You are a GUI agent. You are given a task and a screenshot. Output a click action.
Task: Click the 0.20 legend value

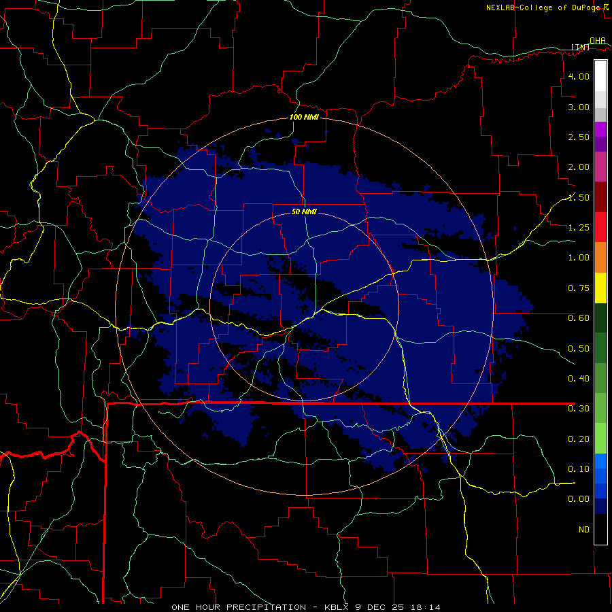click(x=579, y=439)
